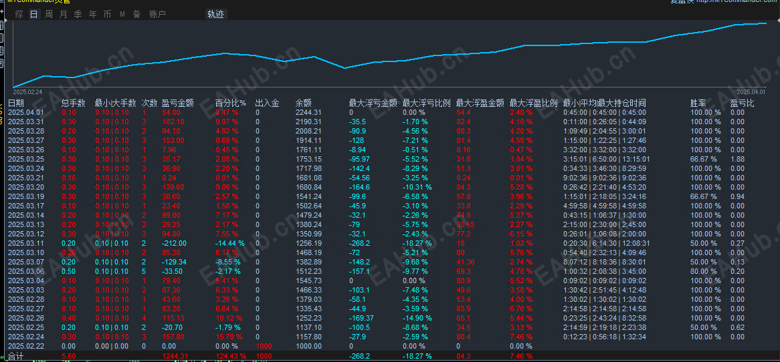Select the floating loss value -164.6
This screenshot has width=780, height=362.
pos(360,187)
